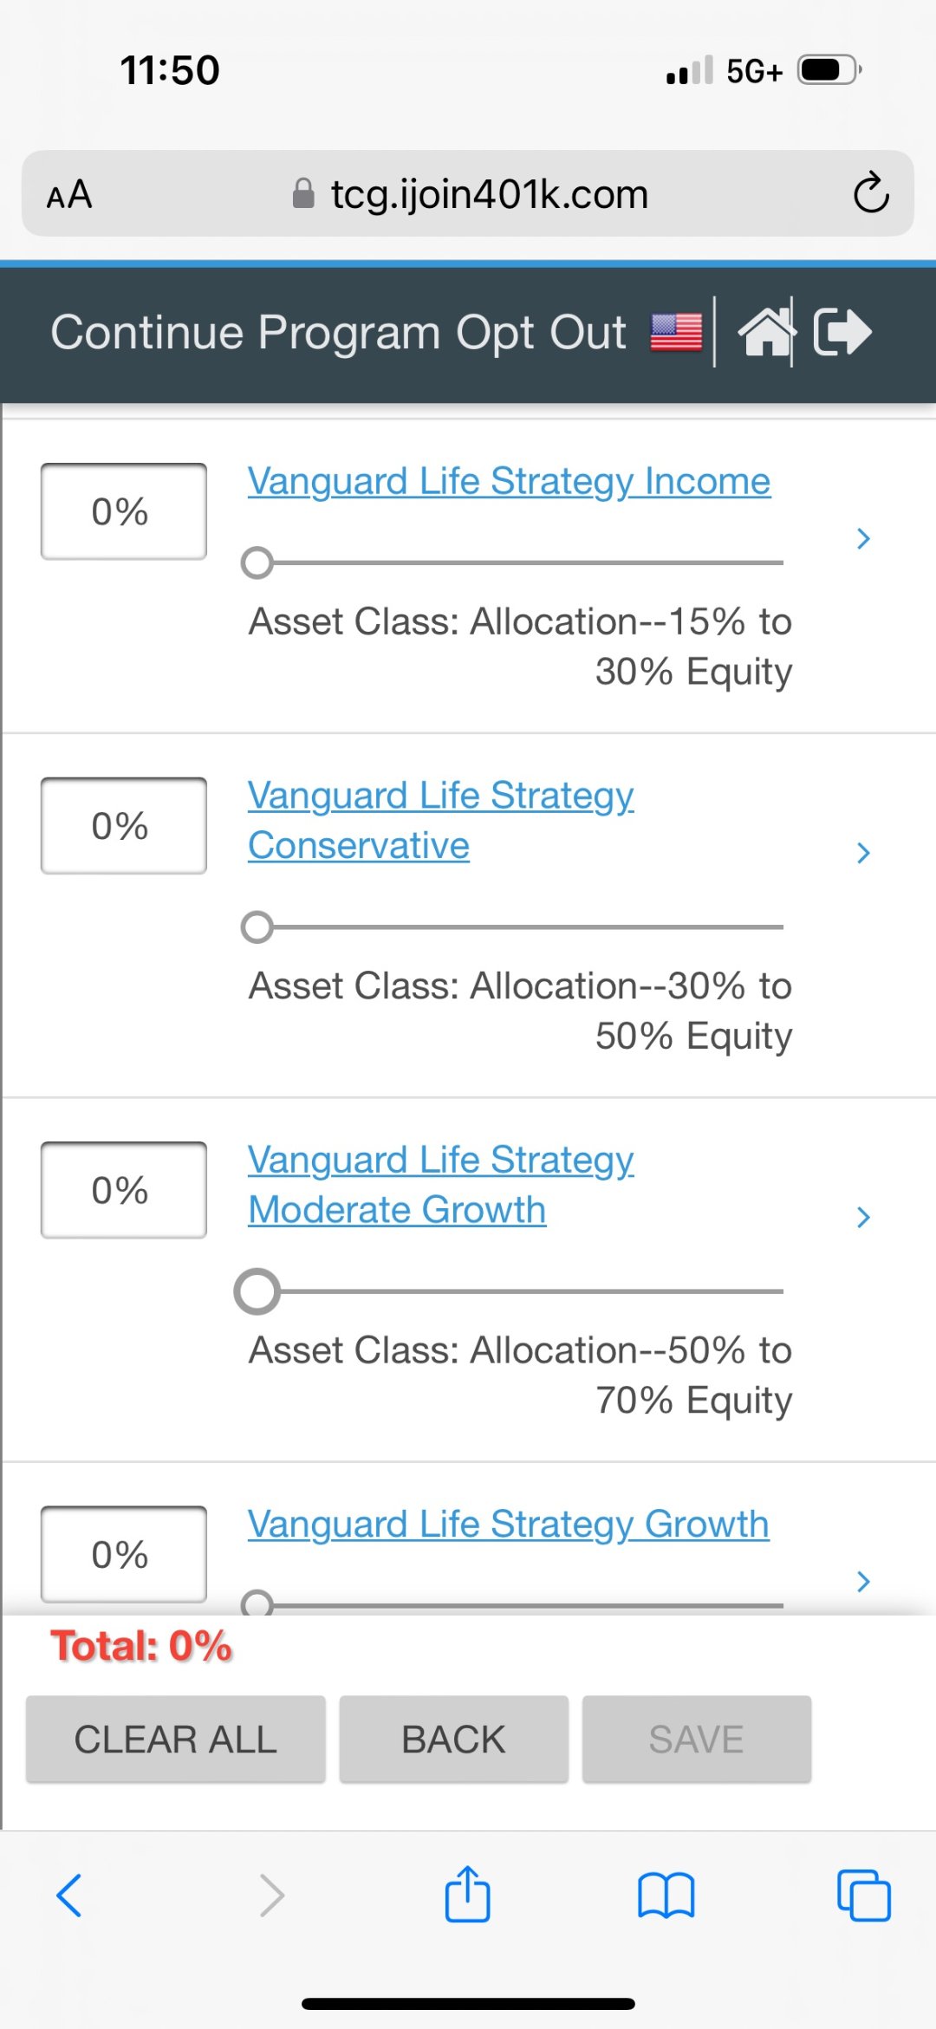Image resolution: width=936 pixels, height=2029 pixels.
Task: Click the Moderate Growth slider handle
Action: (257, 1291)
